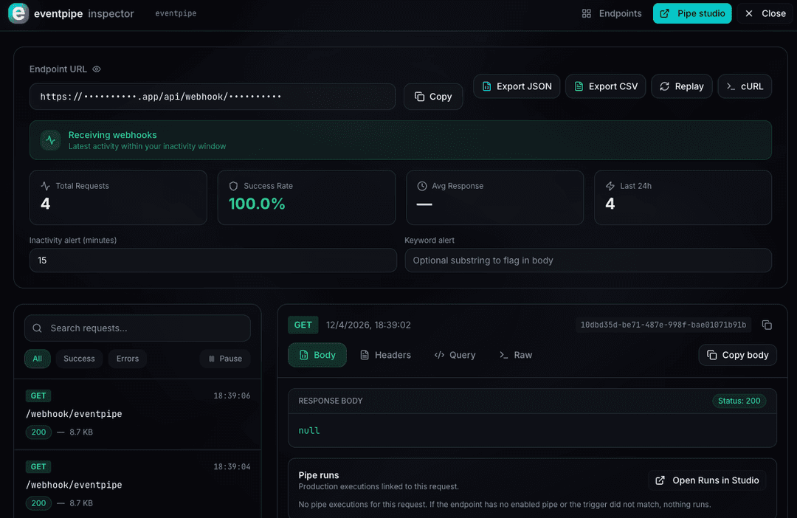Click the Status: 200 badge

click(739, 401)
